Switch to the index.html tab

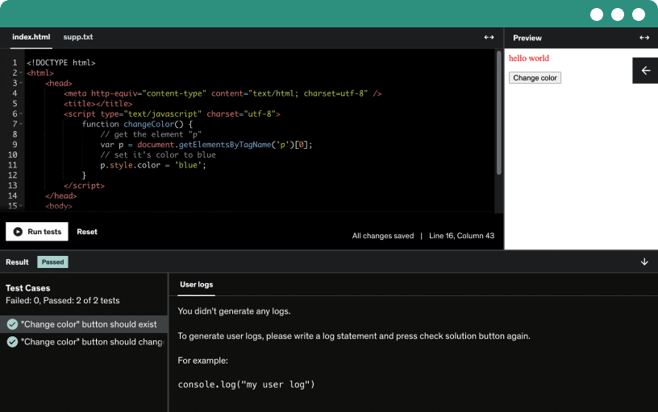pyautogui.click(x=31, y=37)
